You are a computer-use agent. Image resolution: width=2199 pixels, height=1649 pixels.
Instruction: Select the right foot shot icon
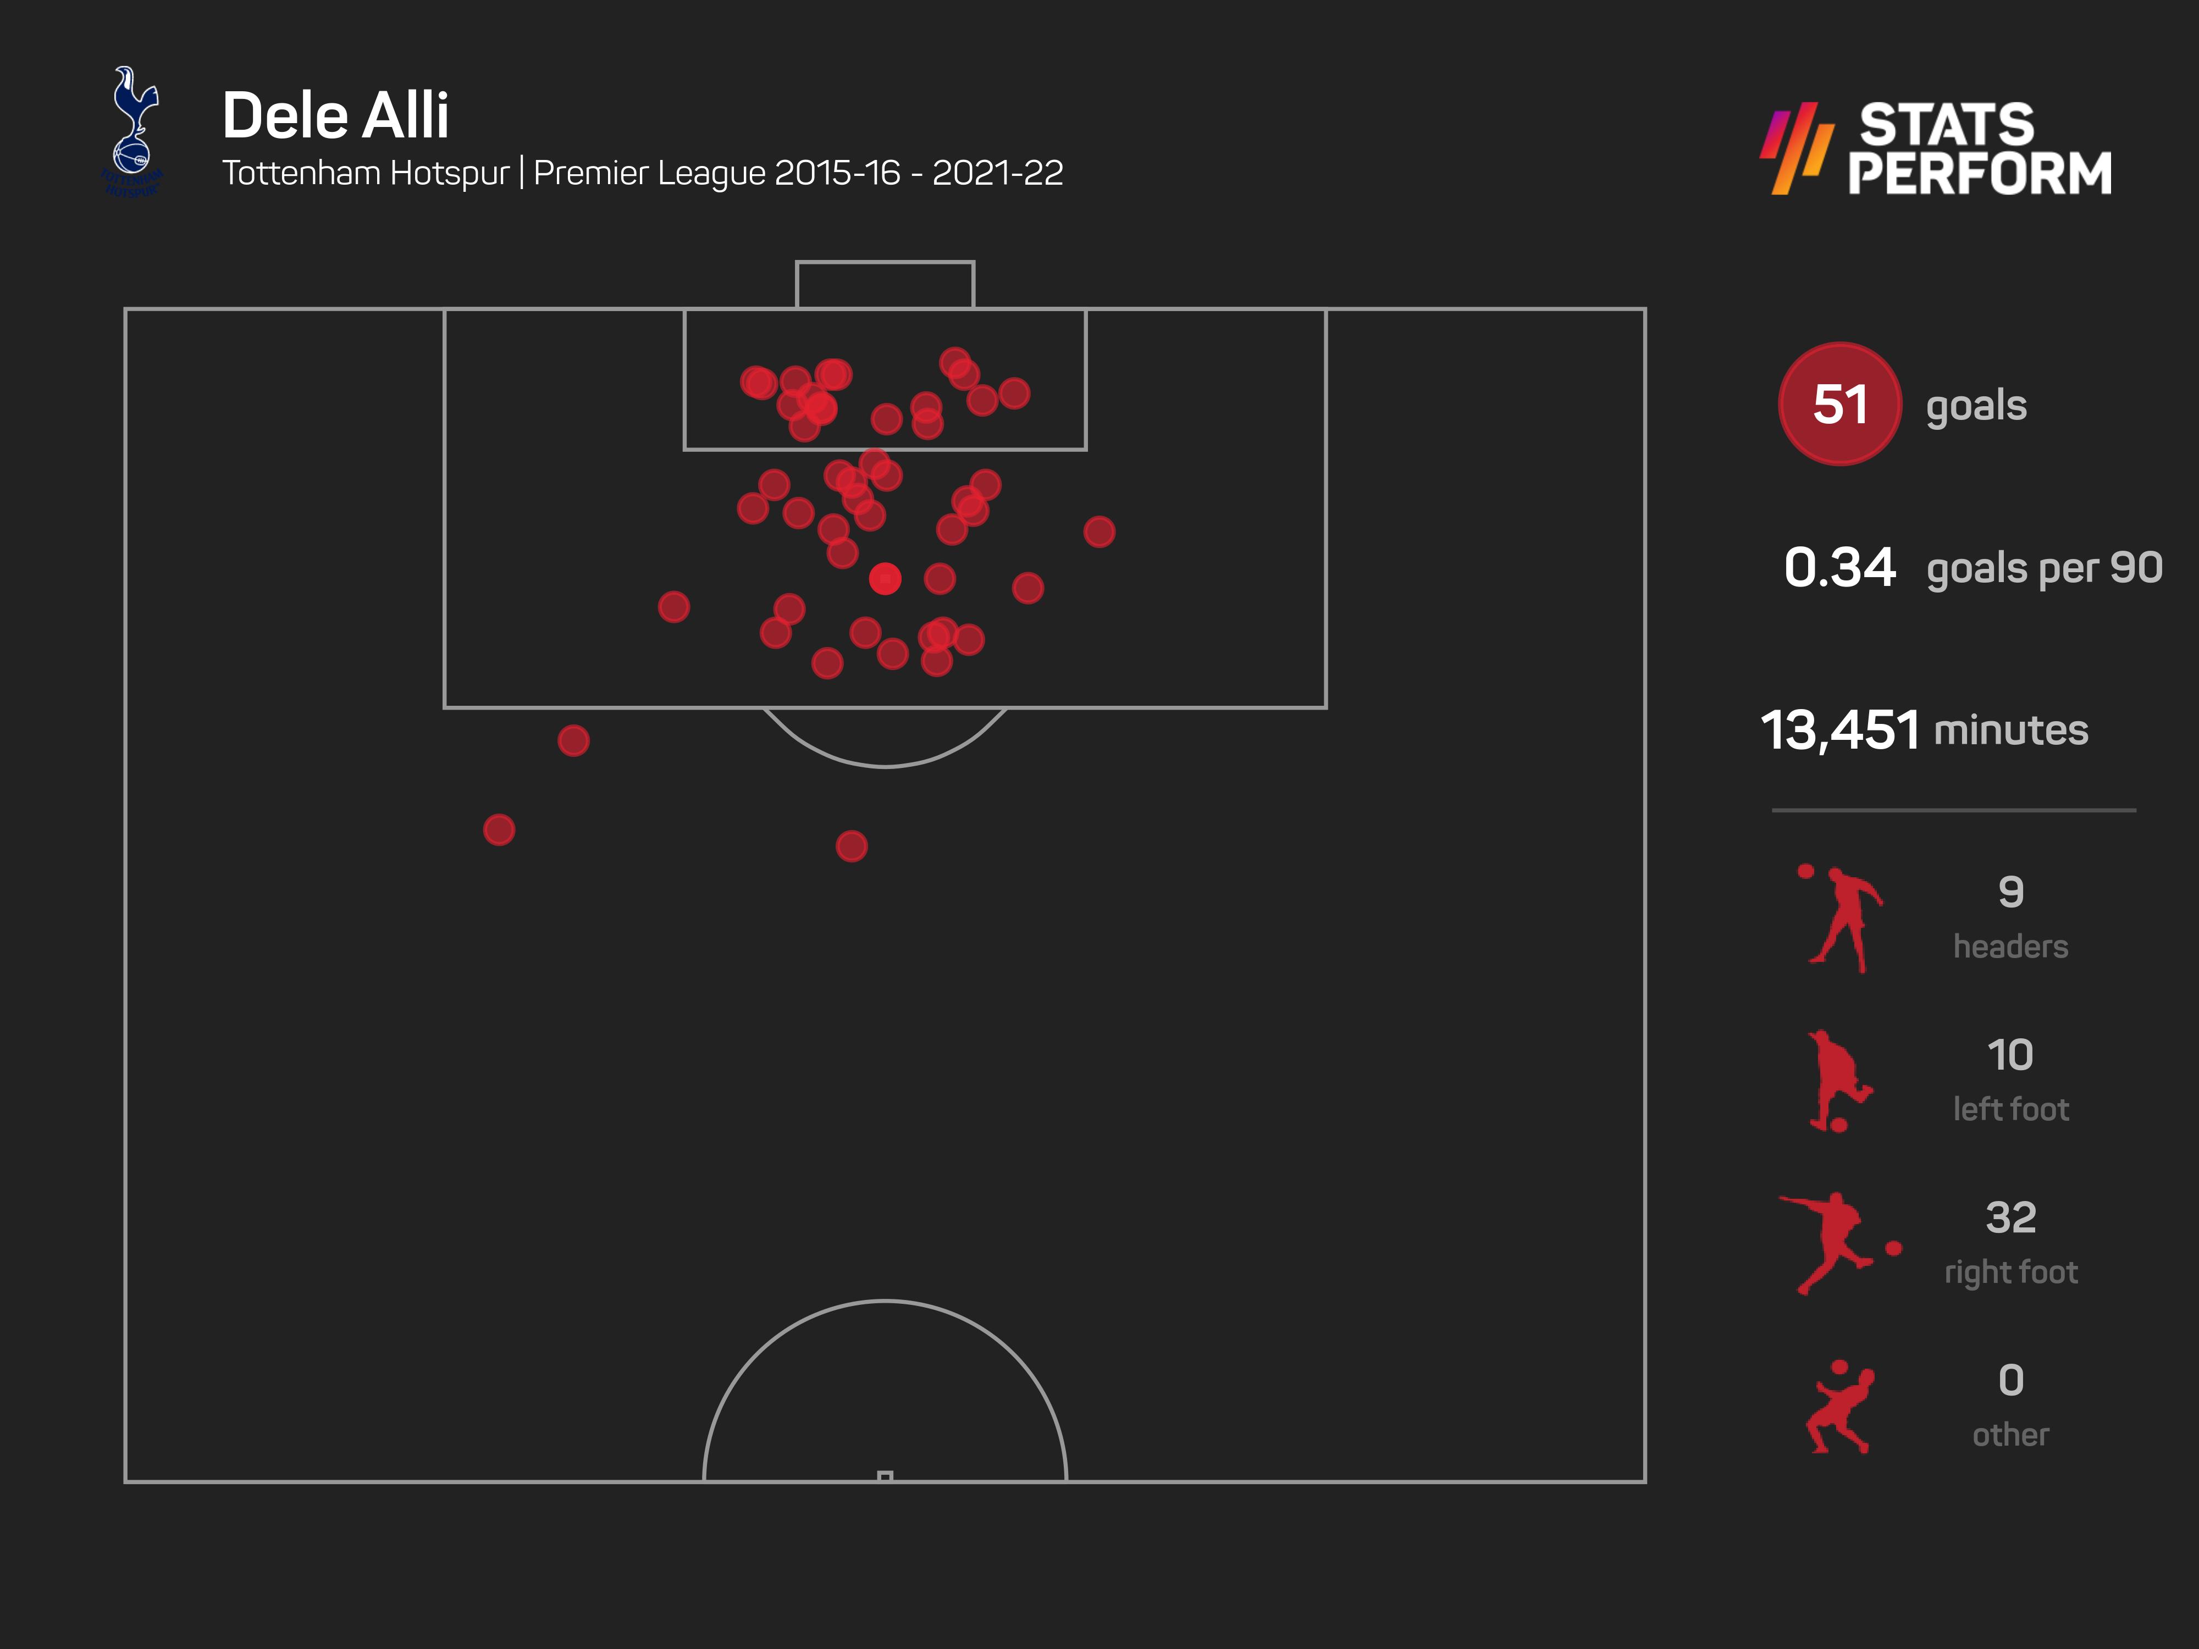tap(1839, 1243)
